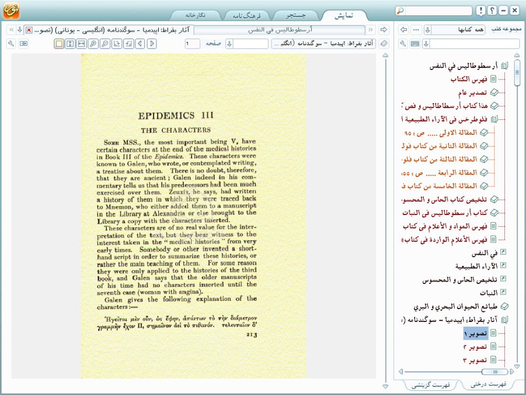Image resolution: width=526 pixels, height=395 pixels.
Task: Click the page number input field
Action: pyautogui.click(x=192, y=44)
